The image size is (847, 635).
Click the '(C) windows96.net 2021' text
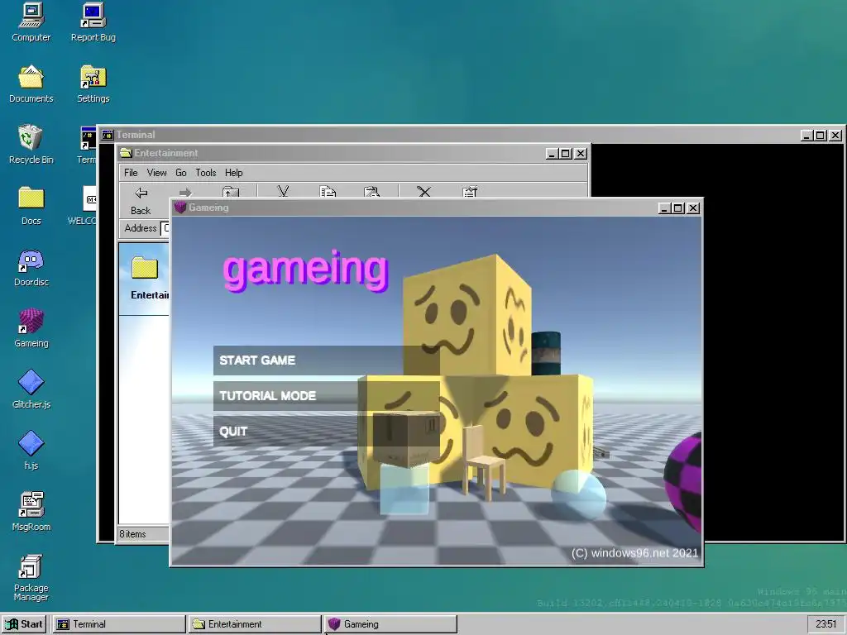pos(634,553)
